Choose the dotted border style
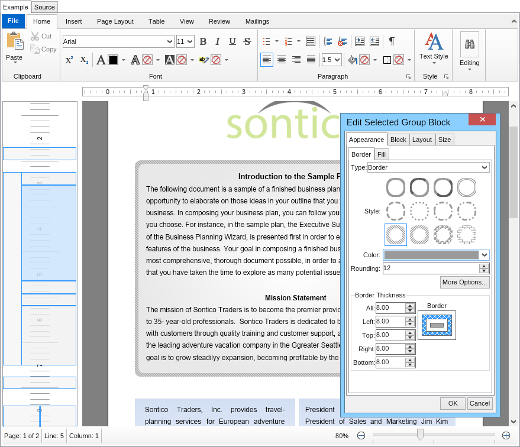This screenshot has height=447, width=520. [419, 211]
